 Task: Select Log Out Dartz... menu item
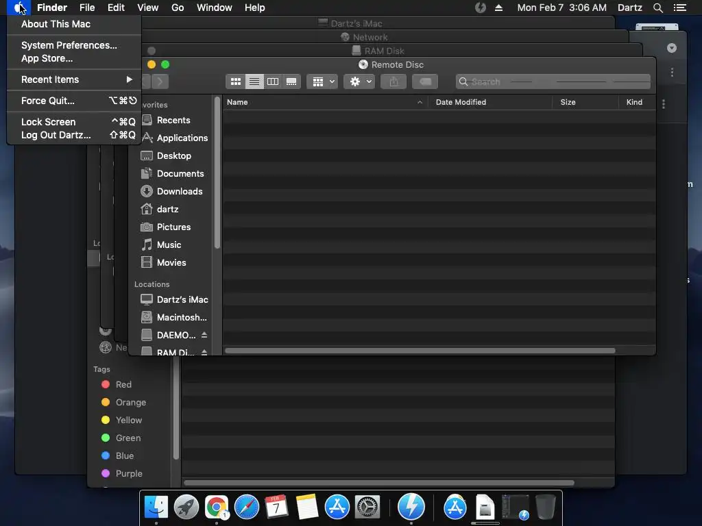coord(74,135)
